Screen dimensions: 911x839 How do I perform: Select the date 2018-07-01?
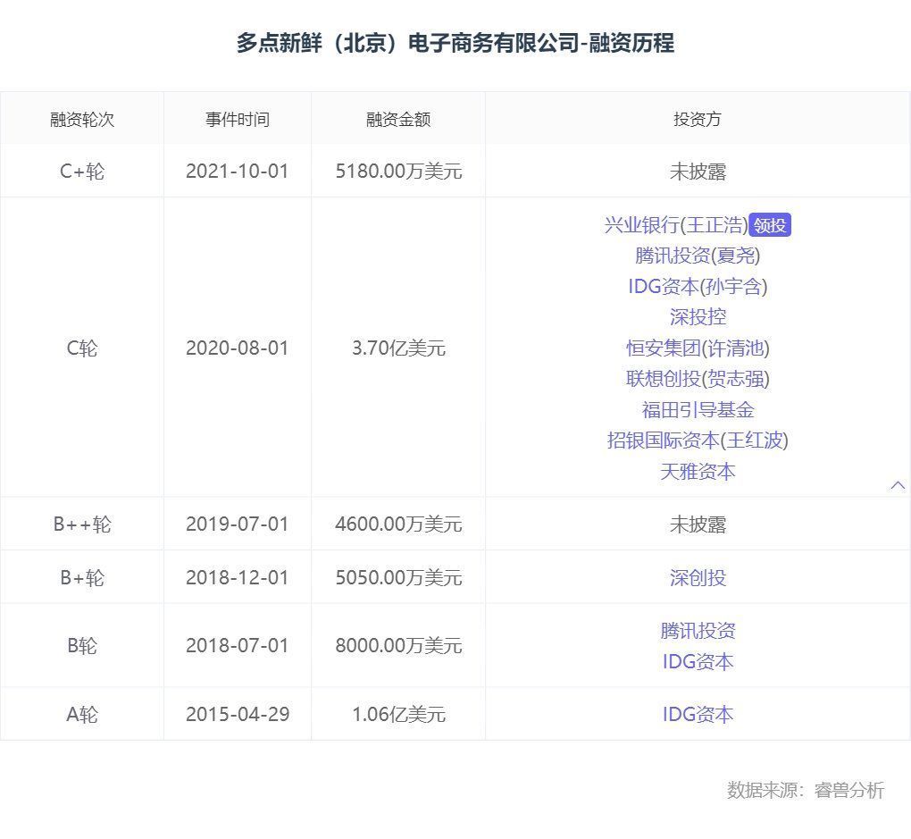(x=237, y=646)
